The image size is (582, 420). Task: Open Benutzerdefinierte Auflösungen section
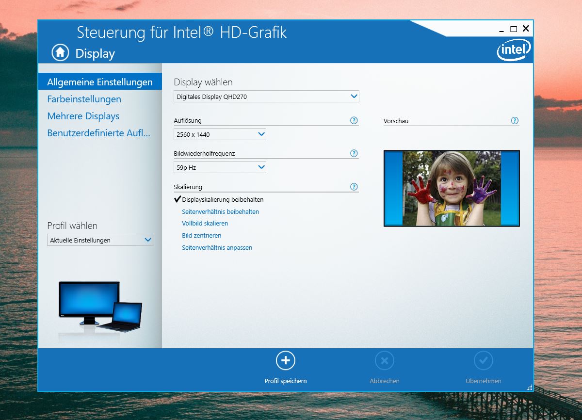click(x=98, y=133)
